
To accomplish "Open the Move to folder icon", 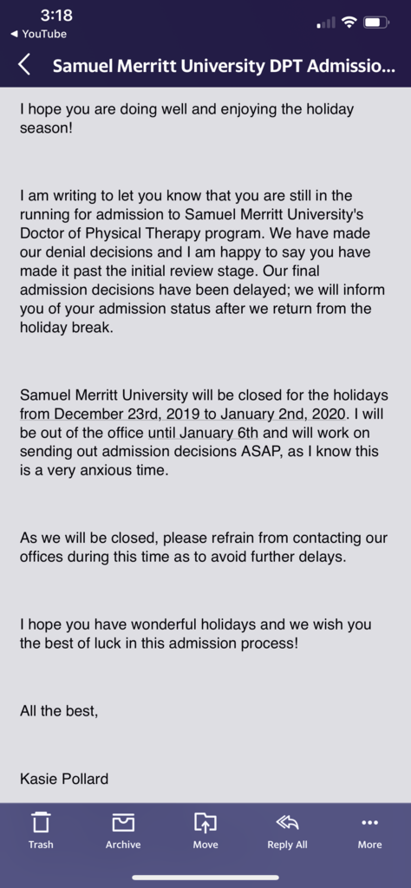I will tap(205, 830).
